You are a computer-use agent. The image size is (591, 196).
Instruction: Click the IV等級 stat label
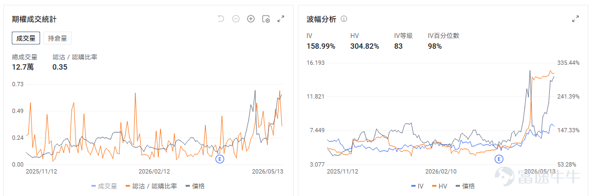pyautogui.click(x=404, y=36)
